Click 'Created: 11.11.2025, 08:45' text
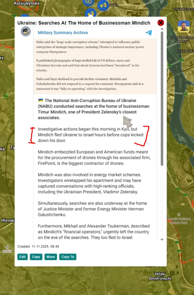 coord(38,246)
